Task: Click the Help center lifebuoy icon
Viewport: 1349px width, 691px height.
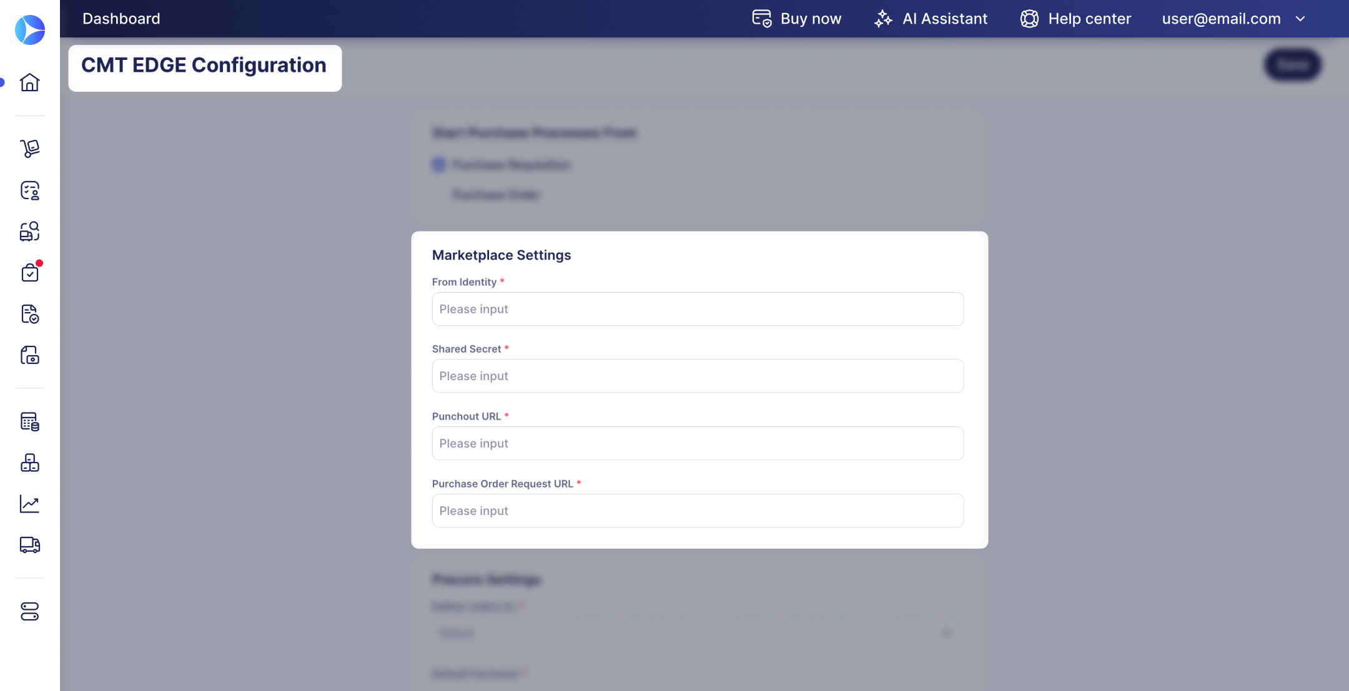Action: [x=1029, y=19]
